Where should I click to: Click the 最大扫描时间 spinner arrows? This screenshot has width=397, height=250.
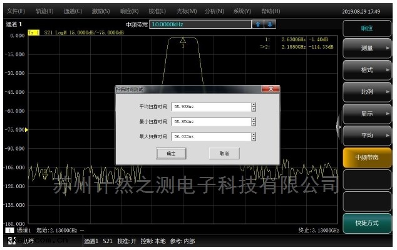pyautogui.click(x=254, y=136)
